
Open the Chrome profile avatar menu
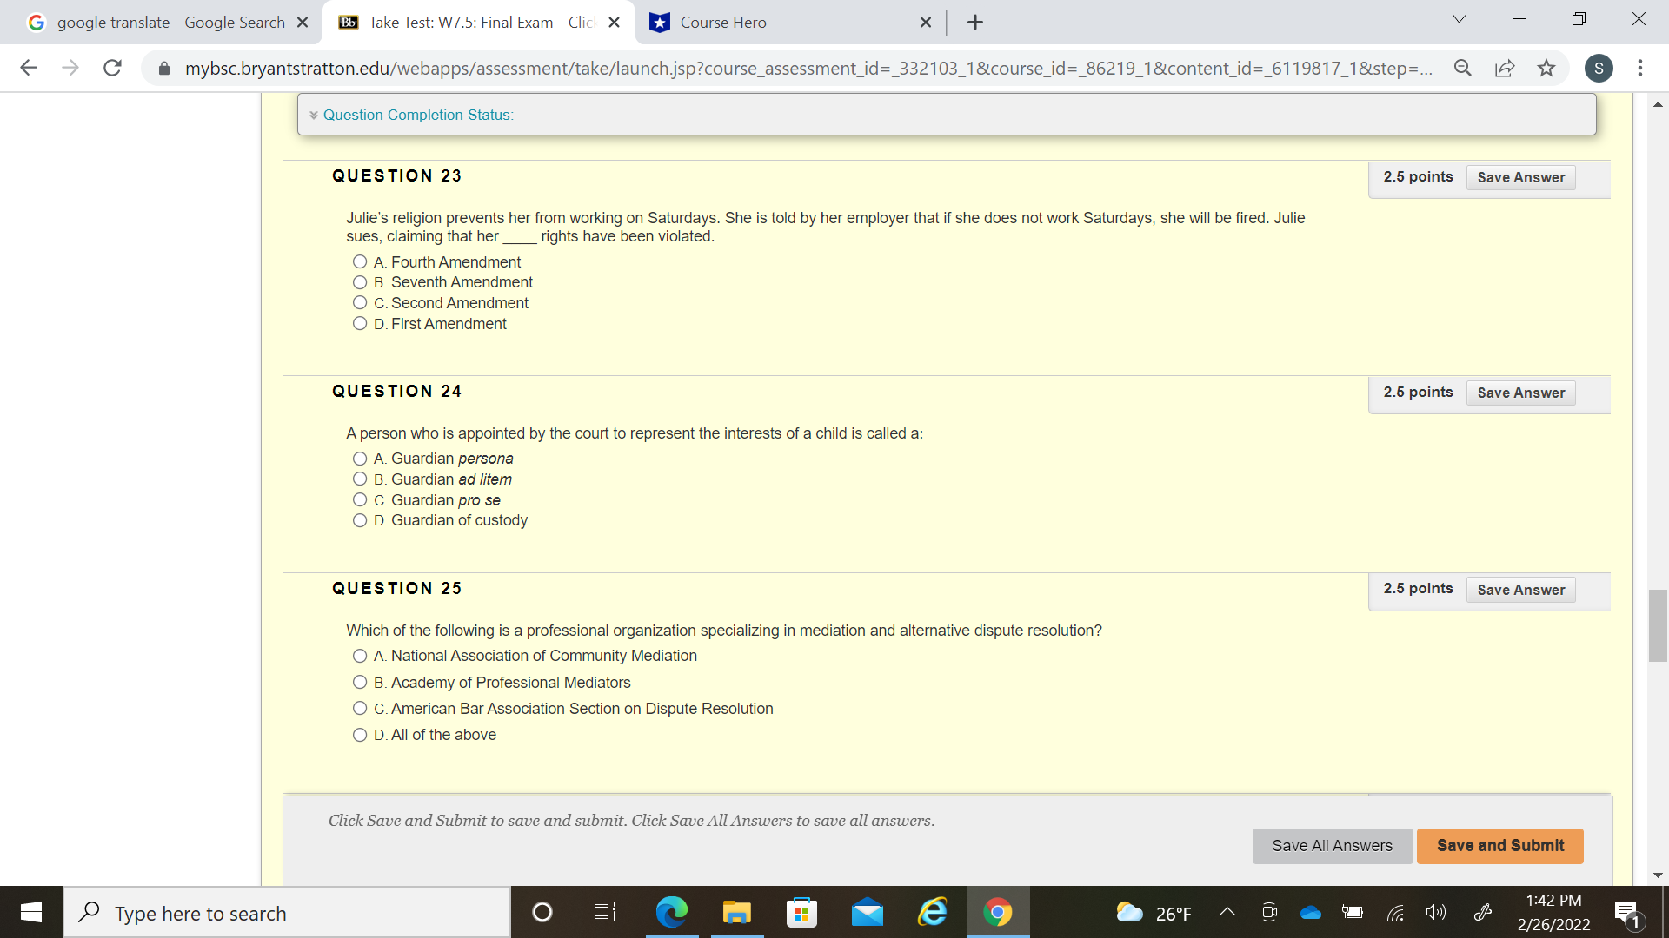click(x=1599, y=68)
